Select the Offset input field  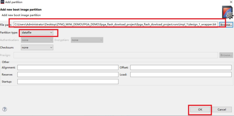(181, 67)
